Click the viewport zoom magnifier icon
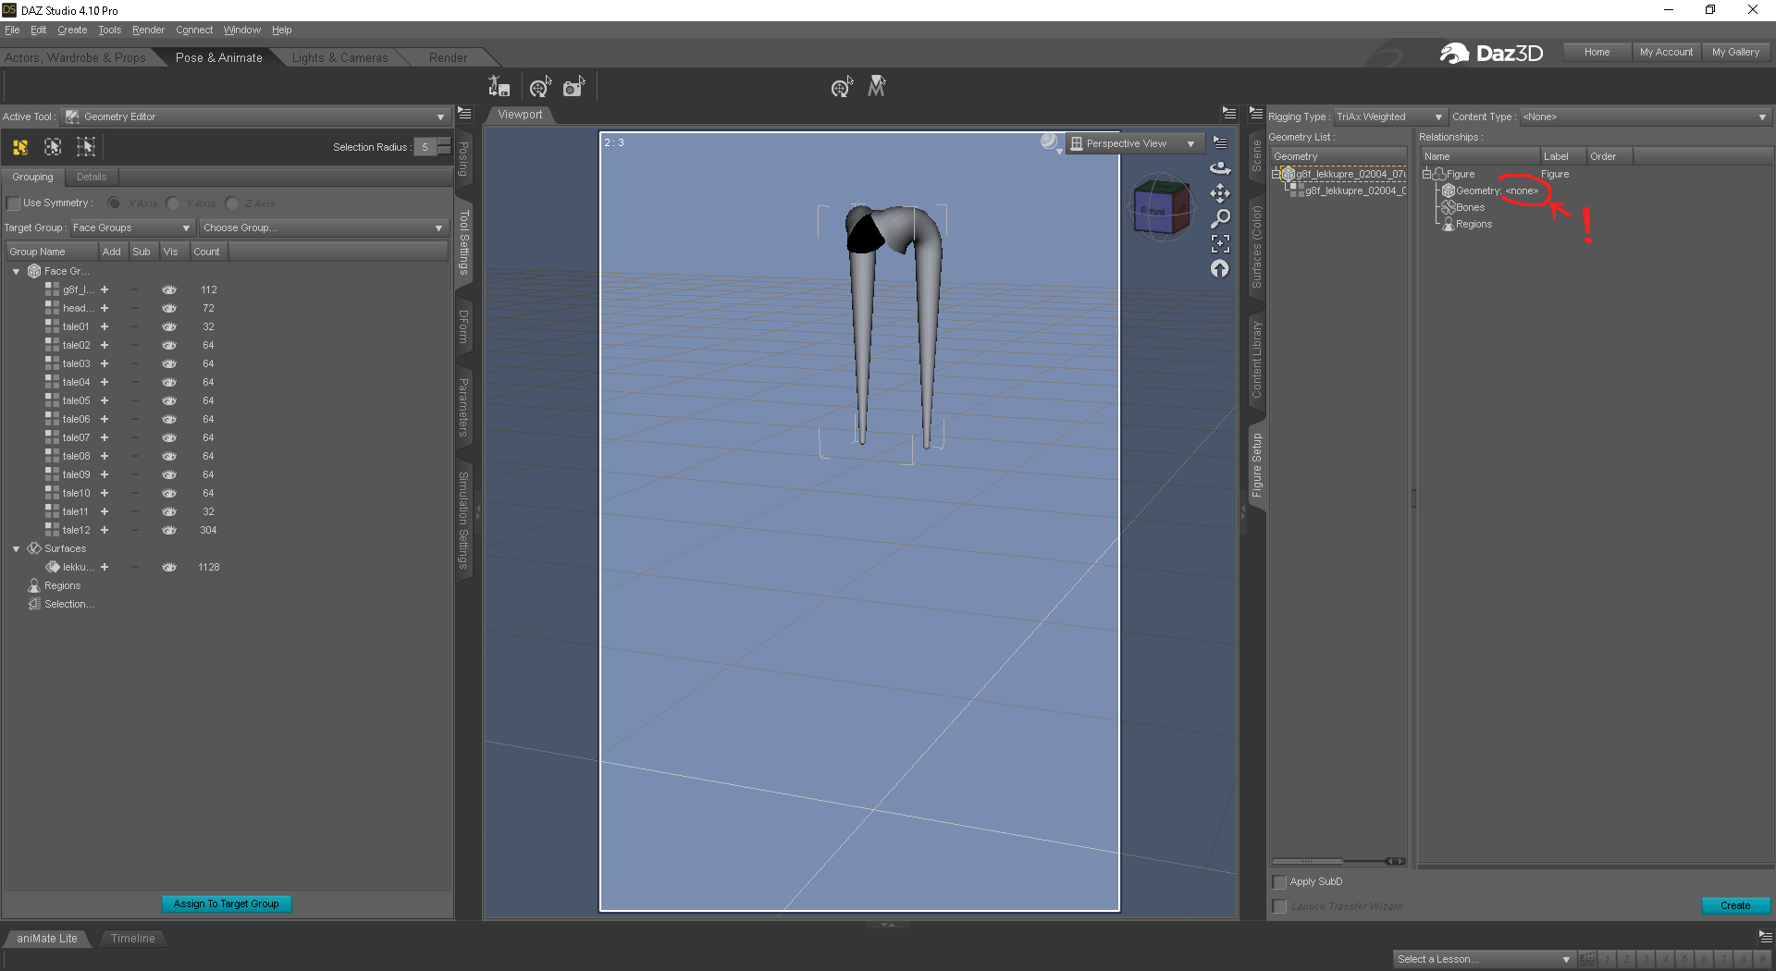1776x971 pixels. point(1220,218)
